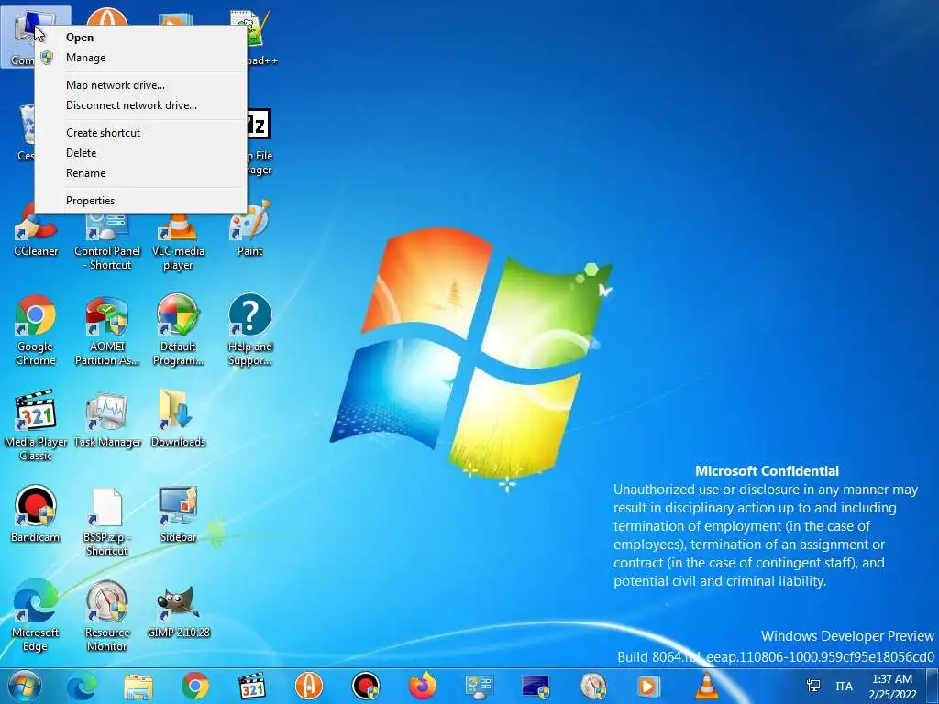Select GIMP 2.10.28 desktop icon

coord(178,610)
